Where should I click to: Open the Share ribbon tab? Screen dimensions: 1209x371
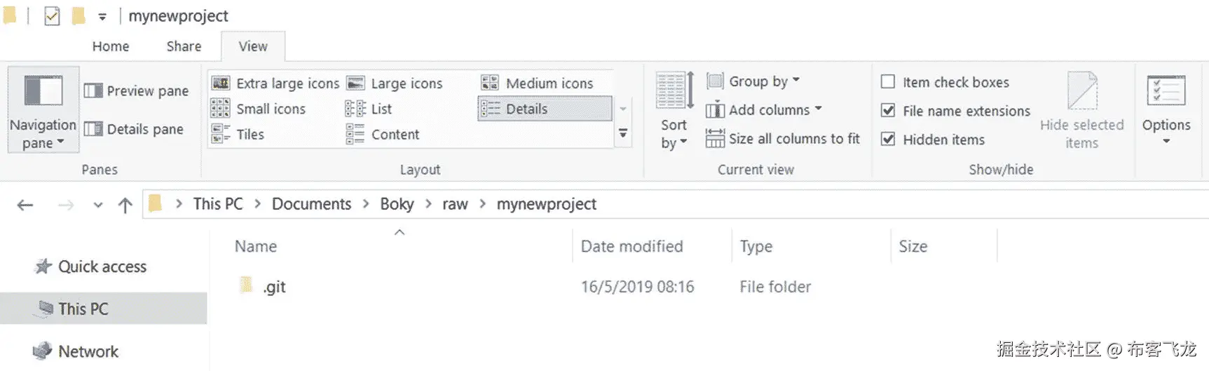pyautogui.click(x=184, y=46)
